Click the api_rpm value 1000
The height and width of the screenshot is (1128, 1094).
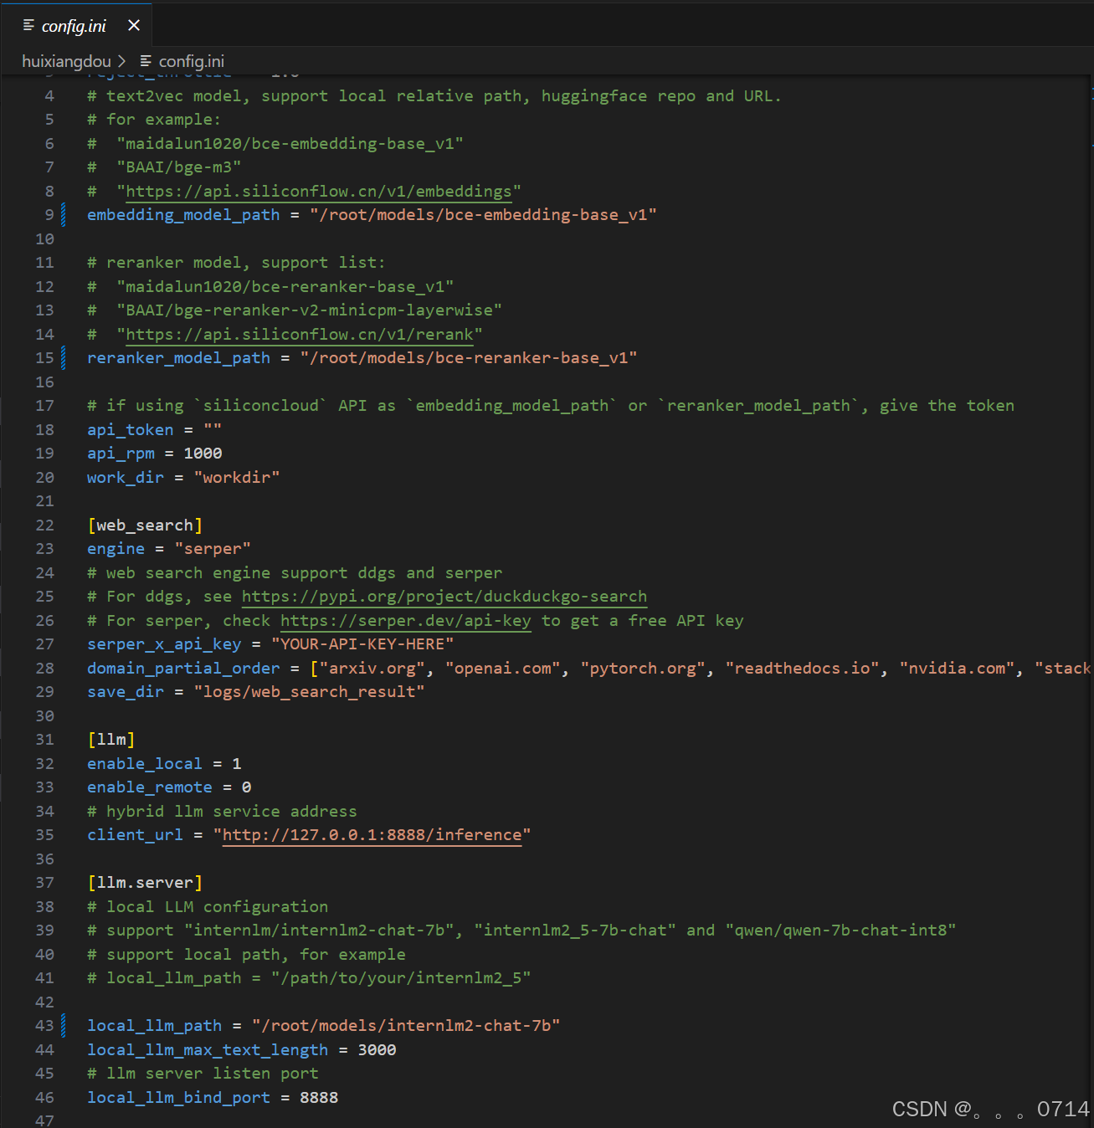(203, 454)
